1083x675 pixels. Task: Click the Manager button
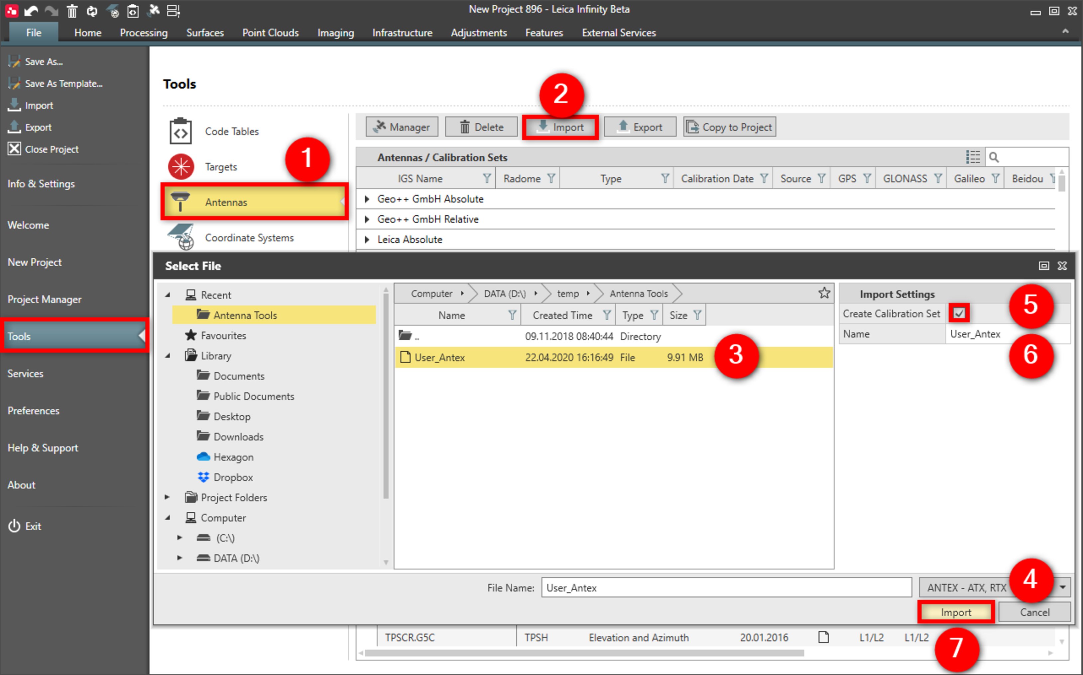pyautogui.click(x=402, y=127)
